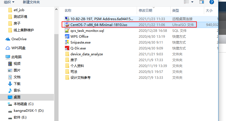Click the Q-Dir.exe red grid icon
226x121 pixels.
click(67, 48)
